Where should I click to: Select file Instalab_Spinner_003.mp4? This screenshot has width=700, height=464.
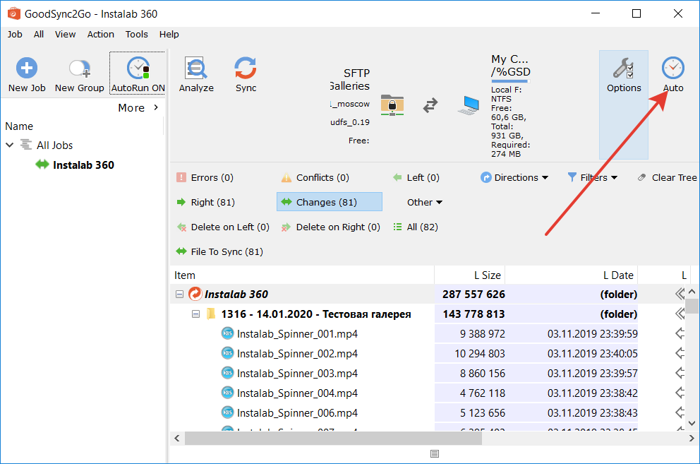click(x=297, y=374)
